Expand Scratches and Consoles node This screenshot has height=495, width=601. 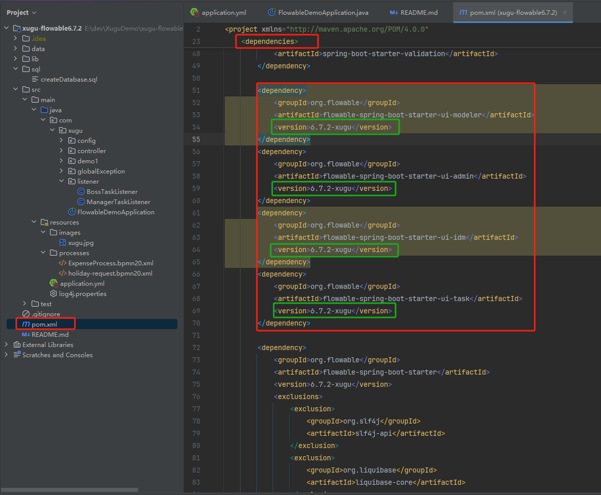click(6, 355)
